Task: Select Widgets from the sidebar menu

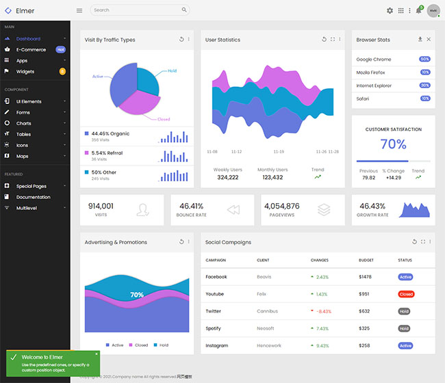Action: click(x=25, y=72)
